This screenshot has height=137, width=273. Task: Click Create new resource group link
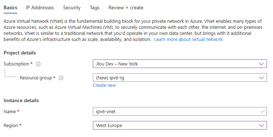(x=104, y=85)
